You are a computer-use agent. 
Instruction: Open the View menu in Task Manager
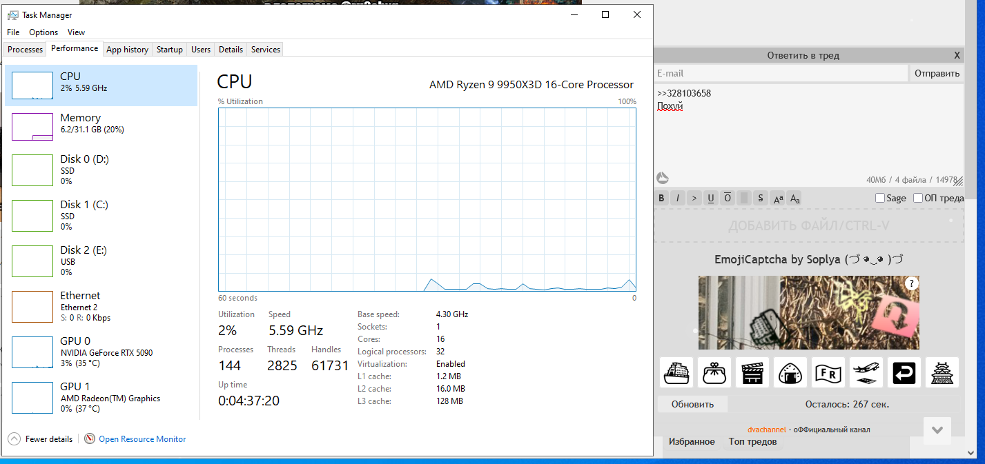click(x=77, y=32)
